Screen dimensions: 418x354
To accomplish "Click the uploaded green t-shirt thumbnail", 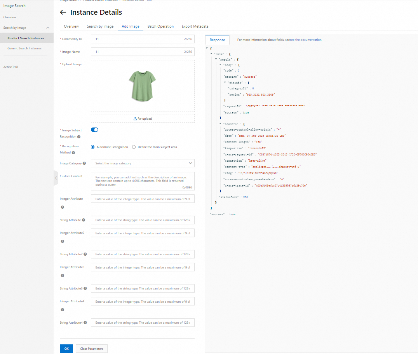I will pos(142,86).
